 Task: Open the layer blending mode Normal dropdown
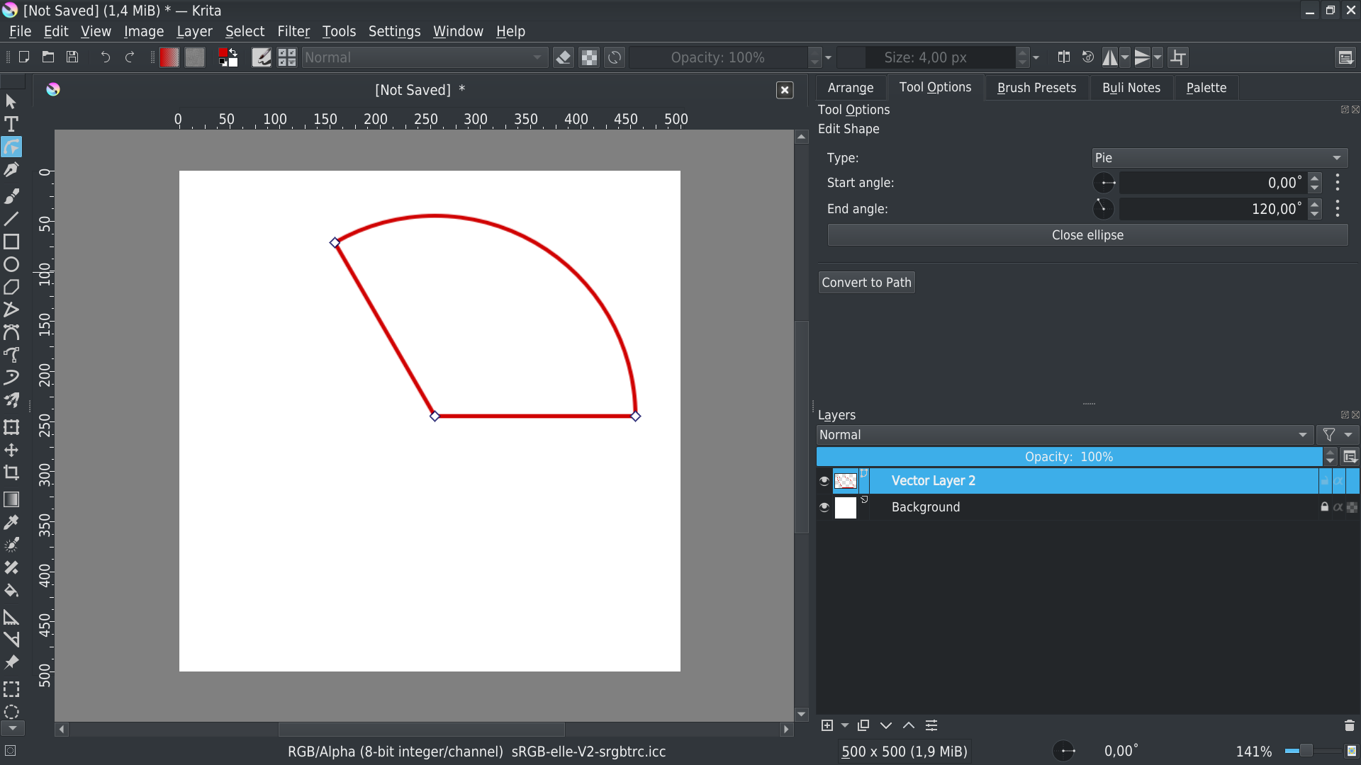click(x=1063, y=435)
